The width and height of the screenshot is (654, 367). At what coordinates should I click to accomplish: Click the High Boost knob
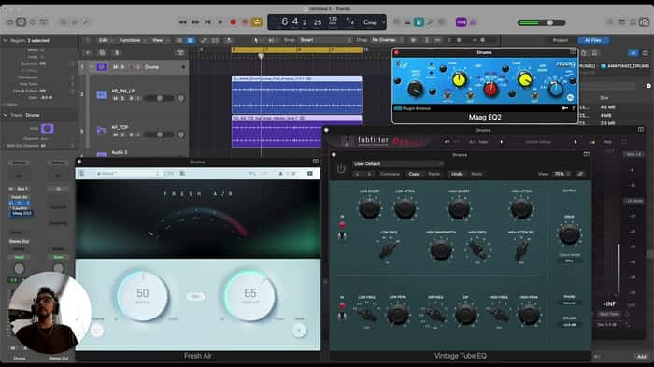(x=459, y=207)
